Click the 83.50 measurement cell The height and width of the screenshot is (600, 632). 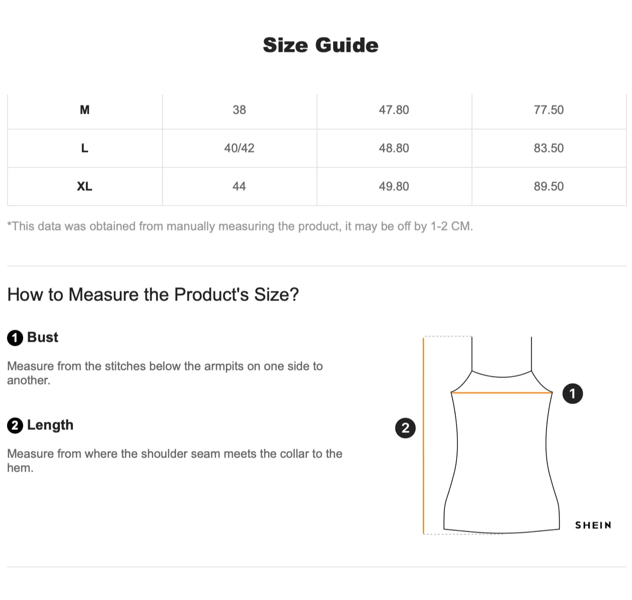[548, 148]
